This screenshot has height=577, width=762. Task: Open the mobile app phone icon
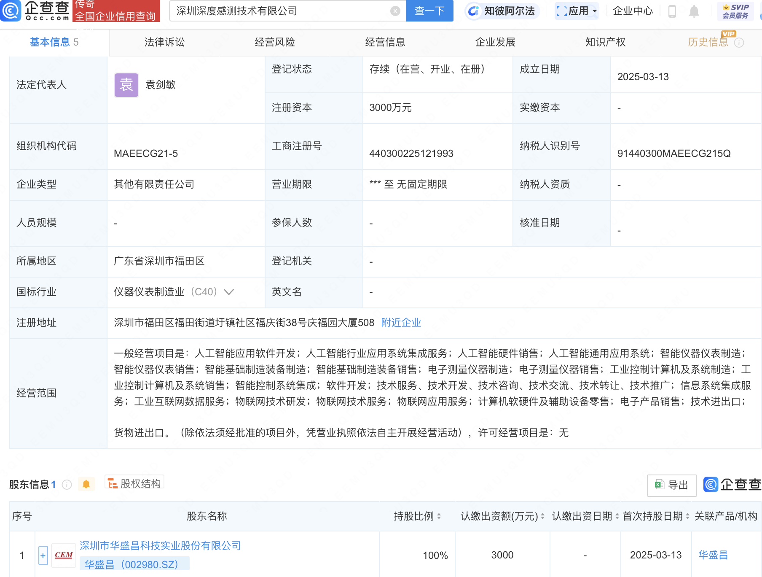pos(672,11)
